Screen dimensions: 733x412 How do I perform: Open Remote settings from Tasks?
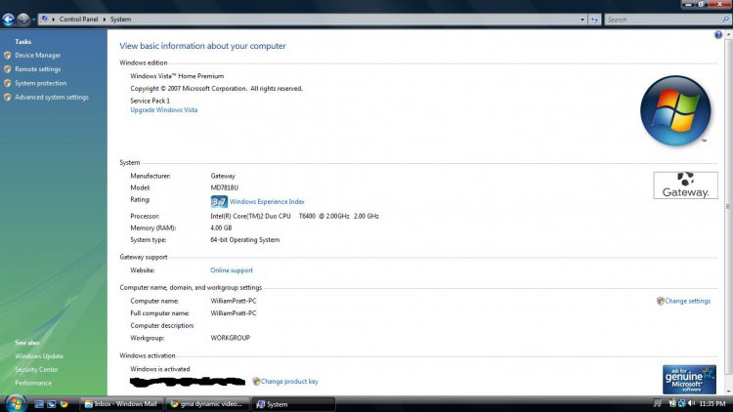pos(38,69)
